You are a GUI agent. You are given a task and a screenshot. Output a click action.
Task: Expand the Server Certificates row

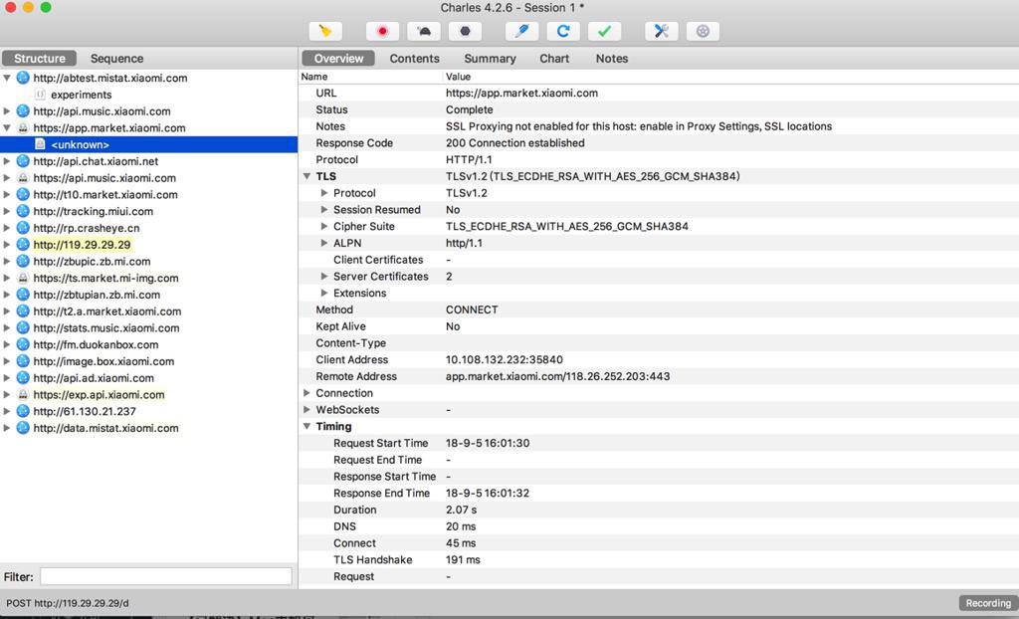324,277
